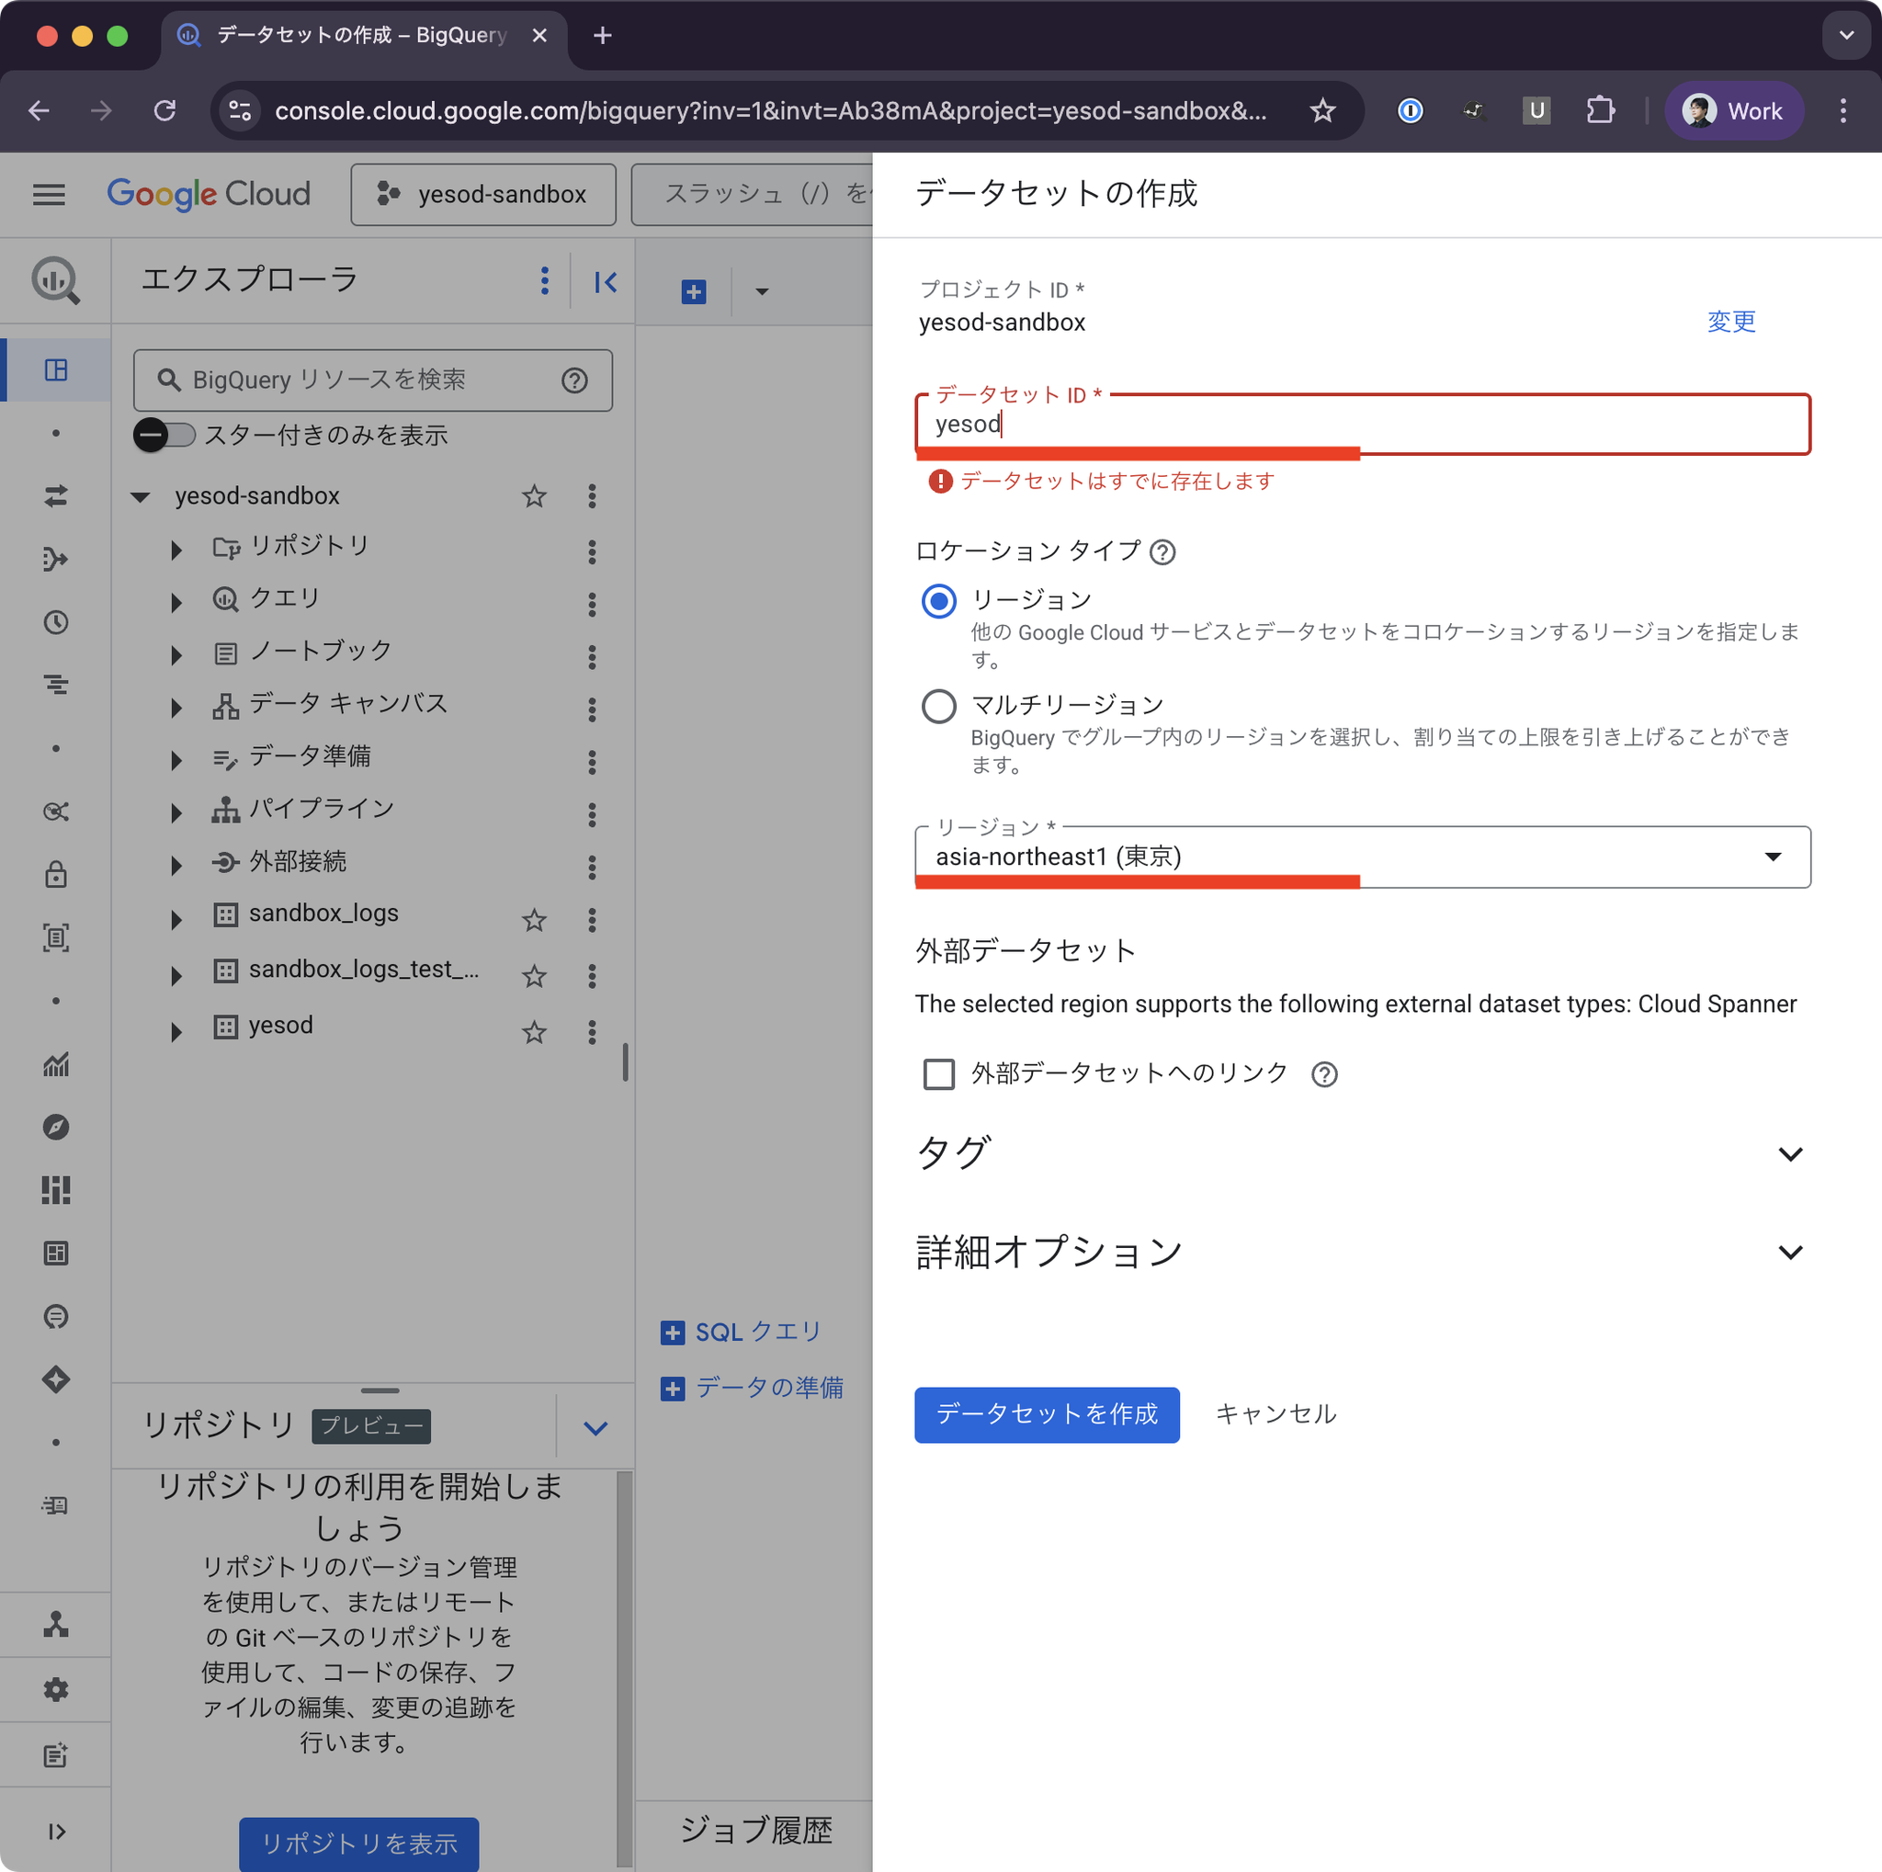Click external dataset link help icon

click(x=1324, y=1074)
